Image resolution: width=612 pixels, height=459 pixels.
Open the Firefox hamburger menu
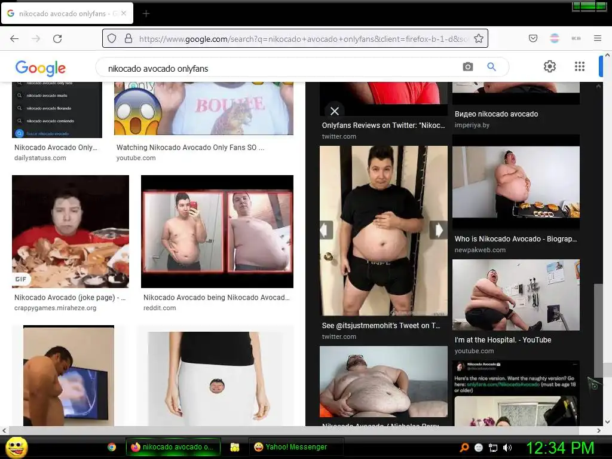pos(598,38)
